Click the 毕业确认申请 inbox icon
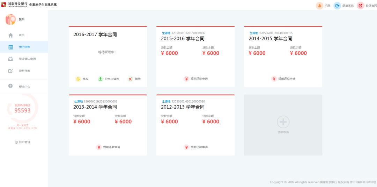The width and height of the screenshot is (377, 187). [10, 59]
